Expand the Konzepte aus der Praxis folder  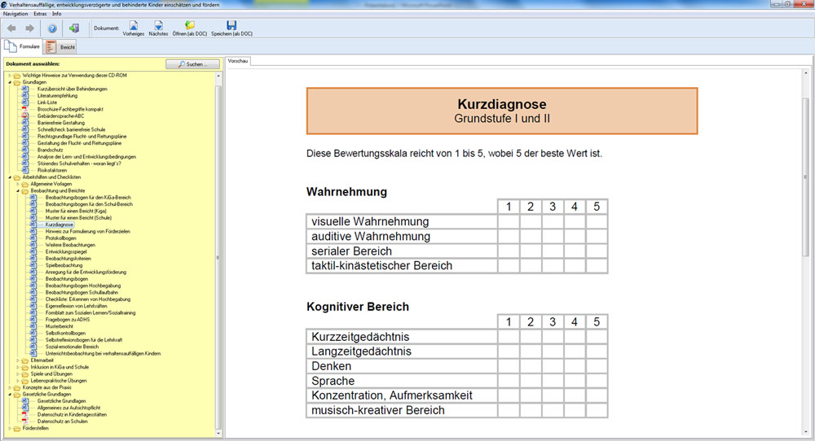pyautogui.click(x=9, y=387)
